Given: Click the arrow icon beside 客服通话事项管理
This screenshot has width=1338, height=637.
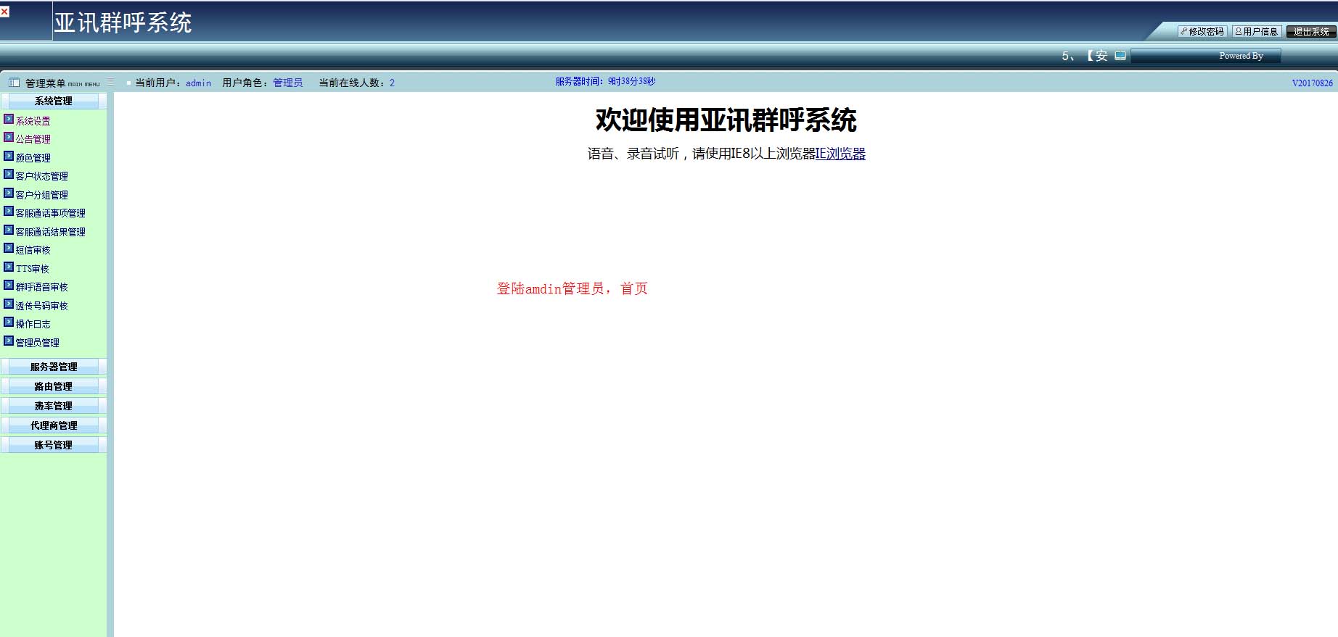Looking at the screenshot, I should [x=9, y=212].
